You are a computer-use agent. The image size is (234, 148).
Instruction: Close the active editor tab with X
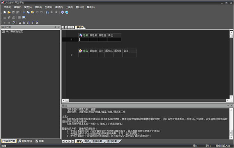(73, 27)
